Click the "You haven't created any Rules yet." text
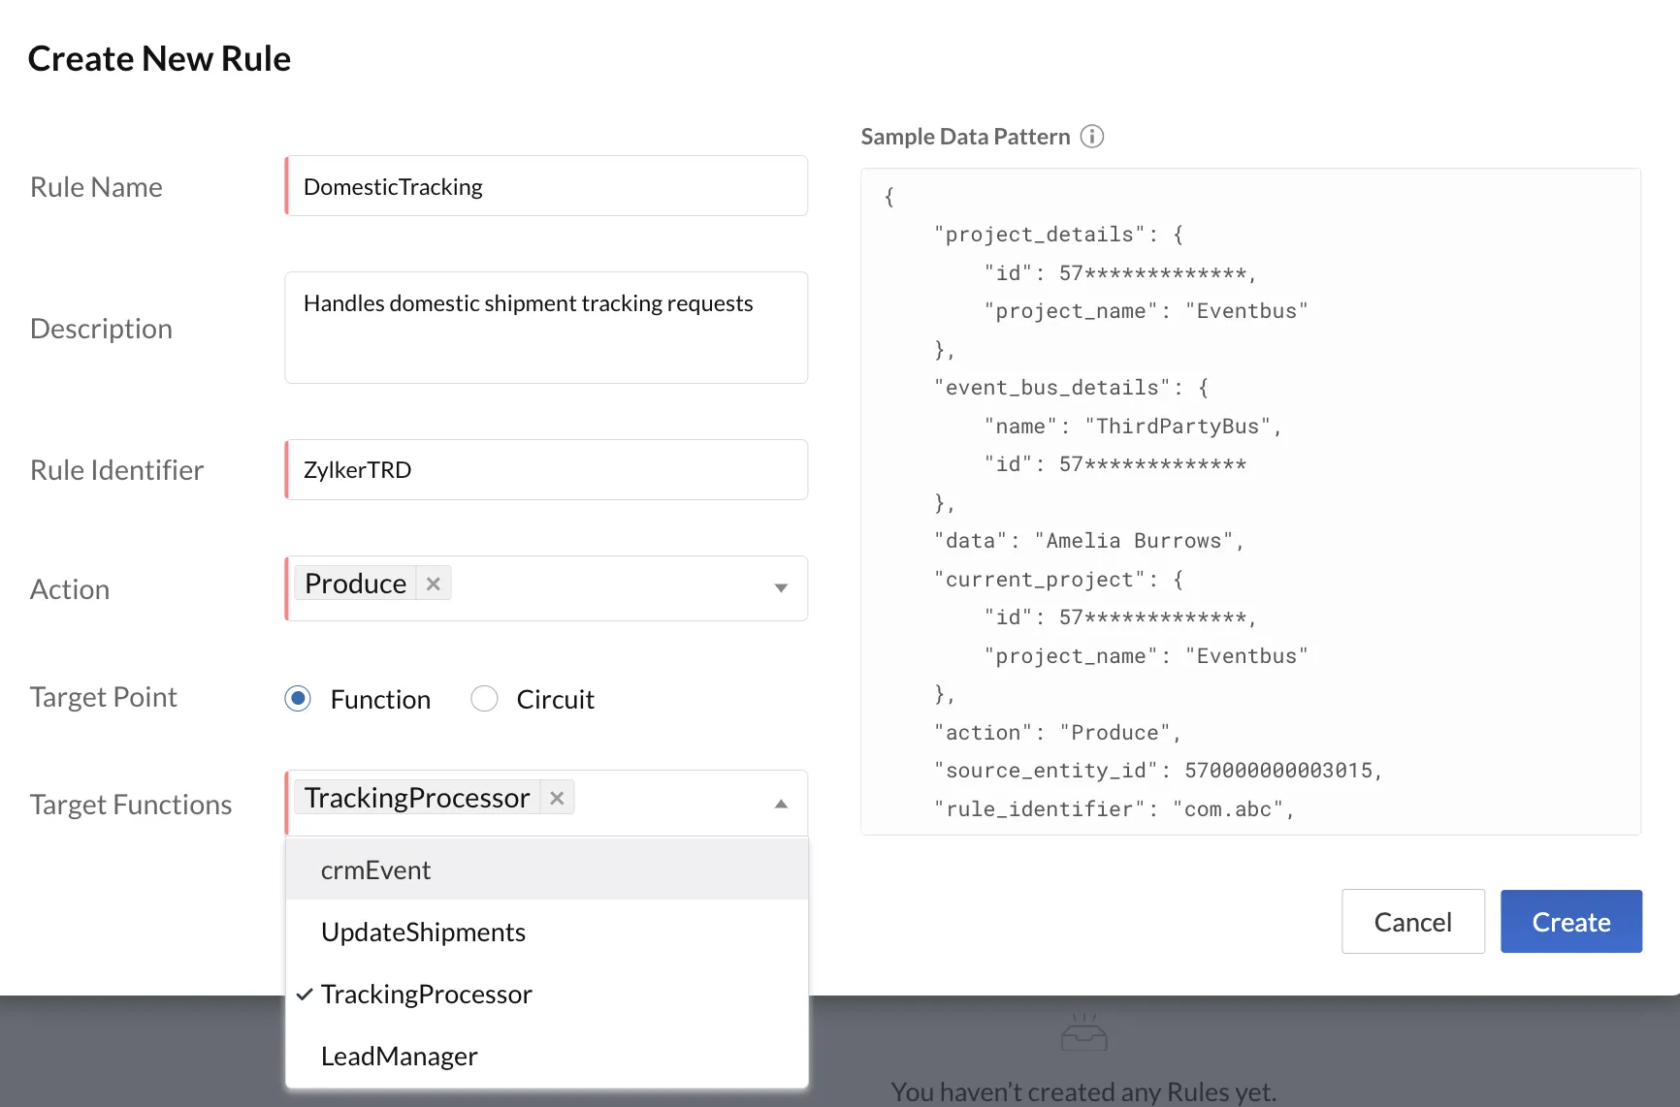This screenshot has width=1680, height=1107. click(1083, 1091)
